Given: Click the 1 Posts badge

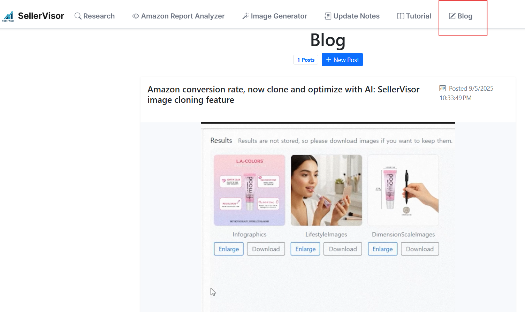Looking at the screenshot, I should point(306,60).
